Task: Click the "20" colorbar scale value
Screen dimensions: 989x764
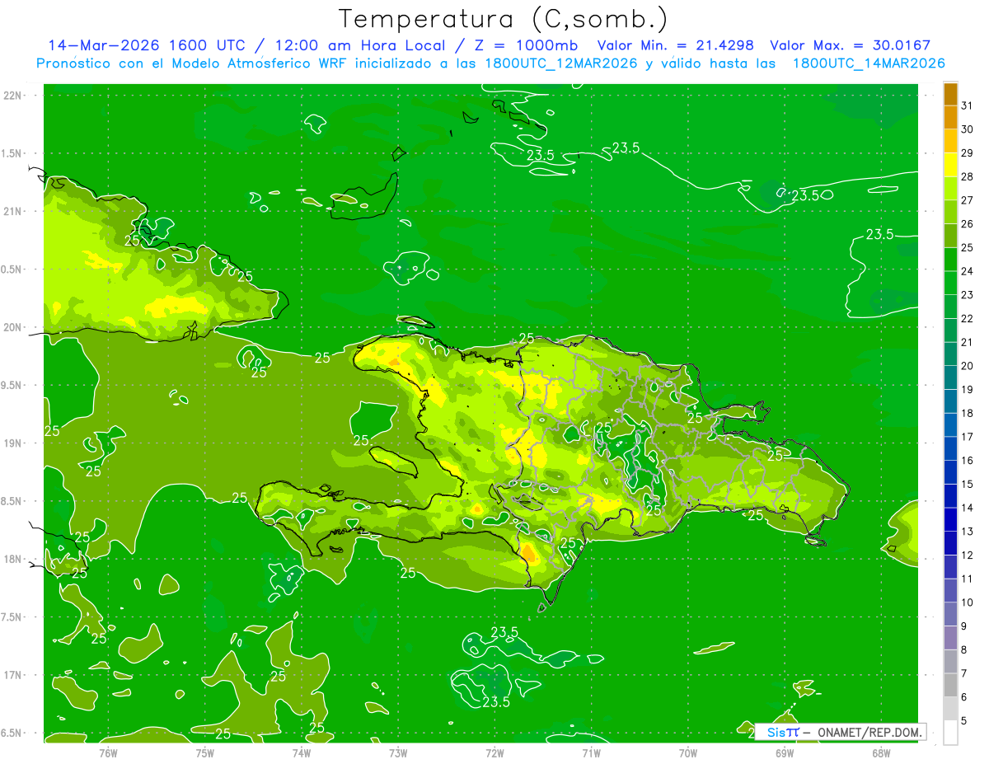Action: tap(968, 366)
